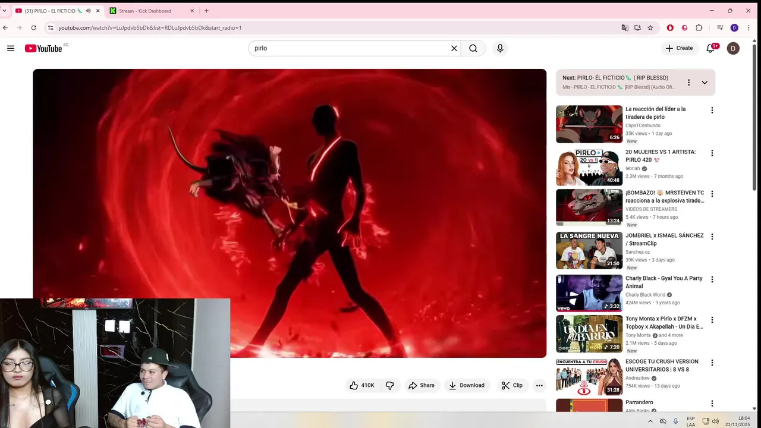Open the ESP LAA language indicator
This screenshot has width=761, height=428.
tap(691, 421)
